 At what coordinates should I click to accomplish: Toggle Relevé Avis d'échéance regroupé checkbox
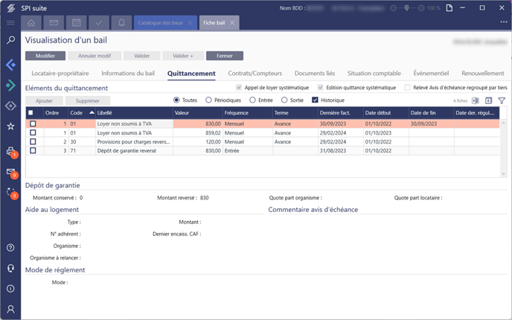coord(407,88)
